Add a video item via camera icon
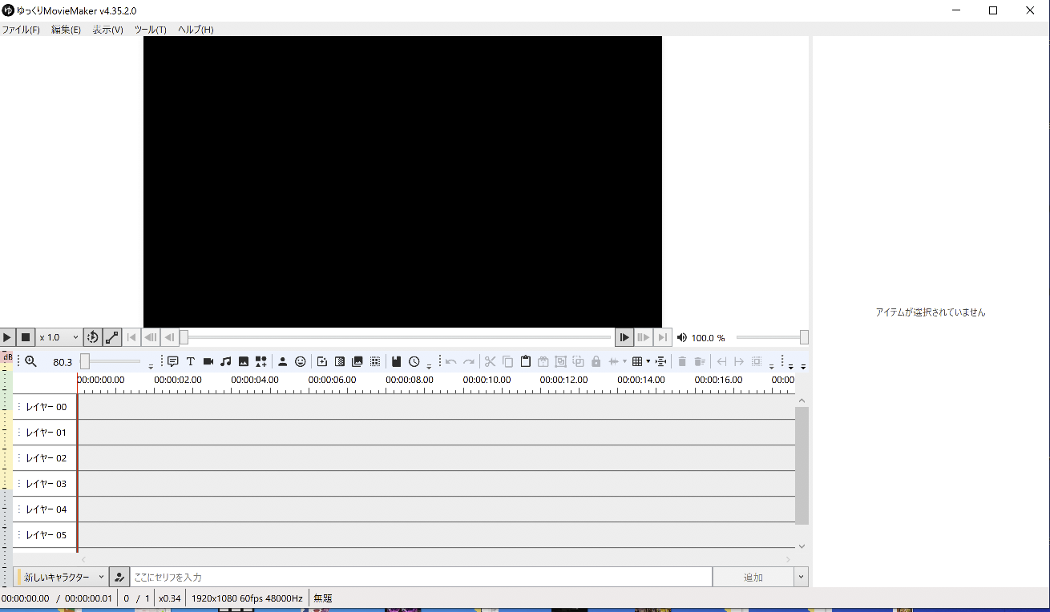 [208, 361]
